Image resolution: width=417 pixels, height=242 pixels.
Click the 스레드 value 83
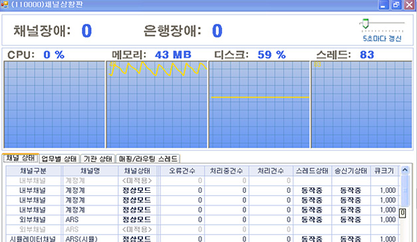coord(367,55)
